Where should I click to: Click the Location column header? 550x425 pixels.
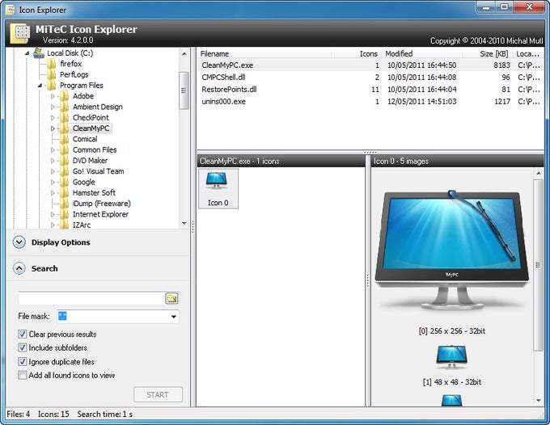pos(527,53)
